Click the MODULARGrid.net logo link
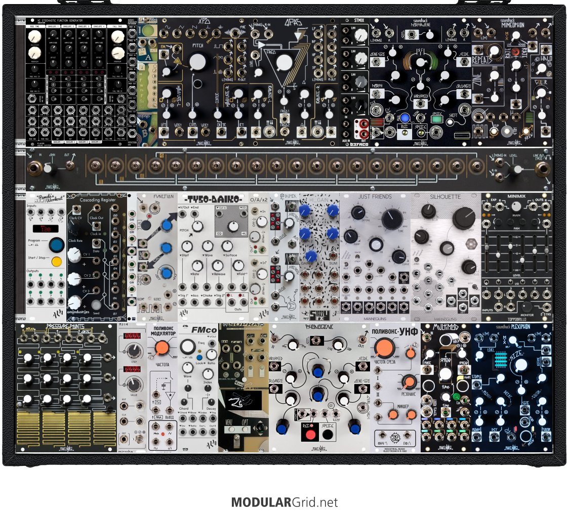The image size is (570, 513). pos(284,502)
